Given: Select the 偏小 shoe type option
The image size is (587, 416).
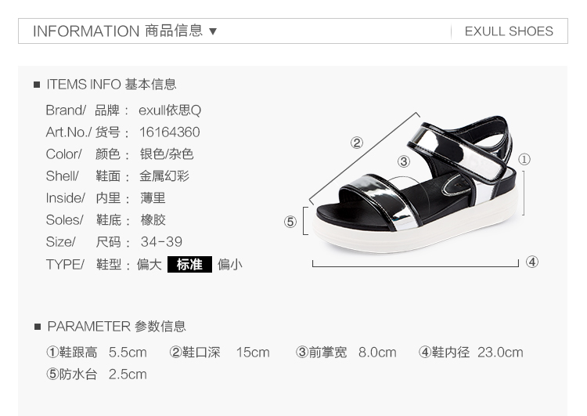Looking at the screenshot, I should [x=230, y=265].
